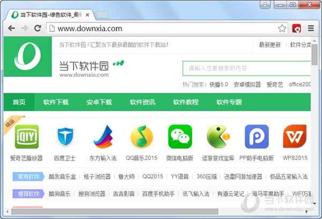
Task: Click the horizontal scrollbar left arrow
Action: pos(8,211)
